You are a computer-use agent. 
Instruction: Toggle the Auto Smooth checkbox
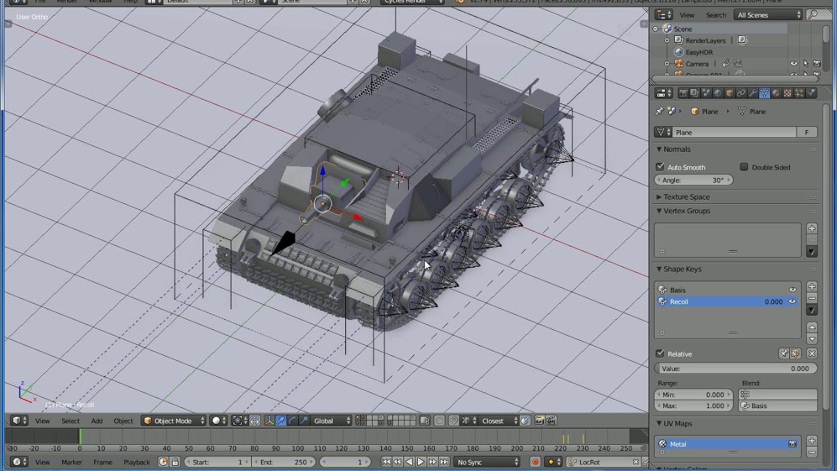(660, 167)
